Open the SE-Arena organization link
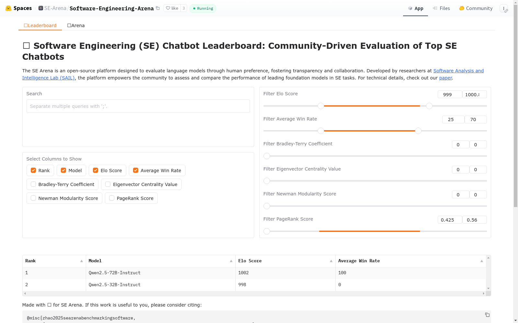The image size is (518, 323). 55,8
